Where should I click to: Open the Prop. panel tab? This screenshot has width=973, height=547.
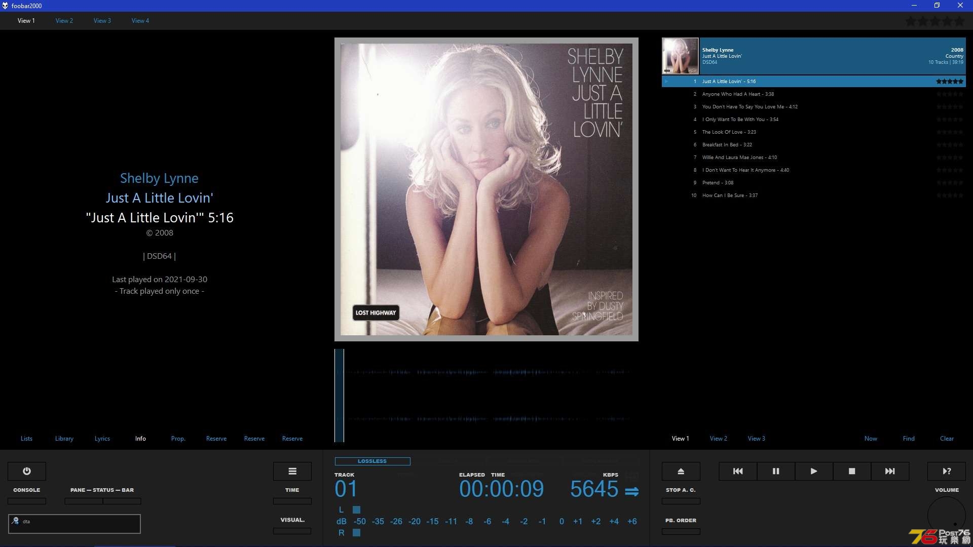178,439
